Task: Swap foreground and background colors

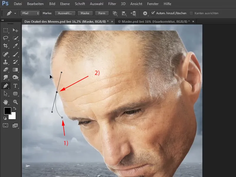Action: [x=15, y=108]
